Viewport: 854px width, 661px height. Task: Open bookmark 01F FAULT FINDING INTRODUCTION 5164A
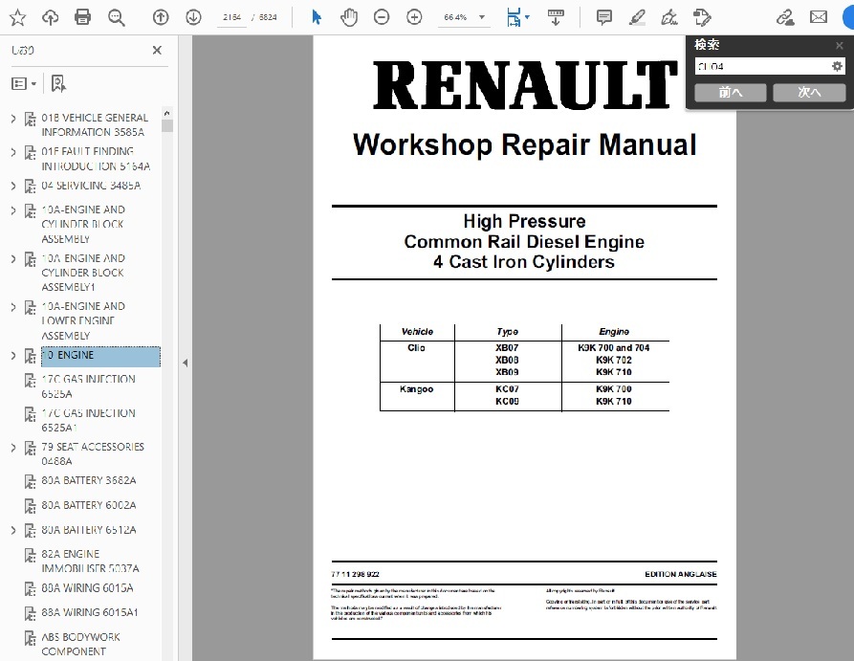pyautogui.click(x=96, y=159)
